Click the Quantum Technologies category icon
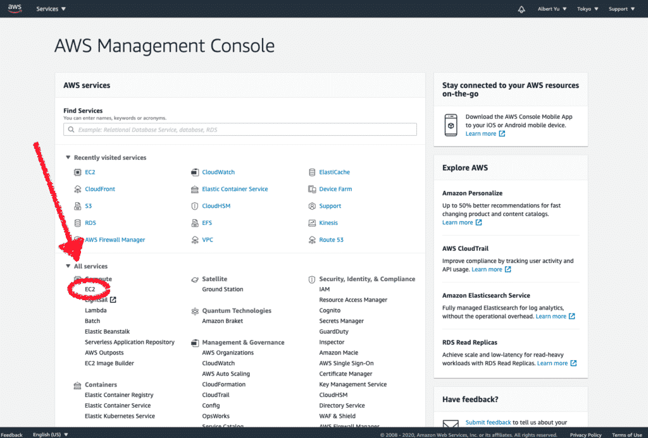648x438 pixels. coord(195,311)
